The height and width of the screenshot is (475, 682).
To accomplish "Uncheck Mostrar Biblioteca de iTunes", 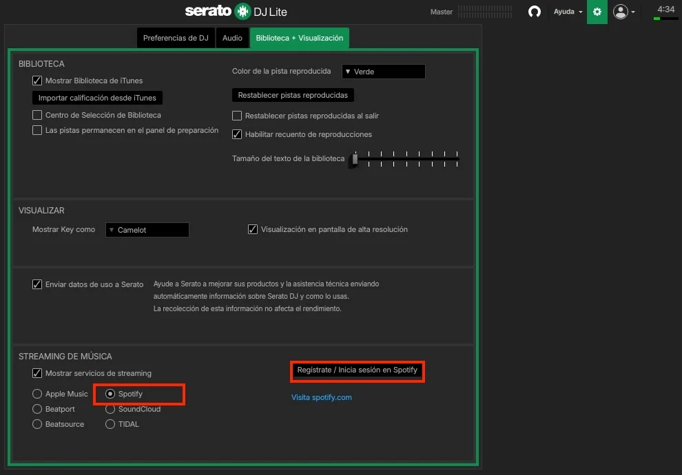I will point(37,81).
